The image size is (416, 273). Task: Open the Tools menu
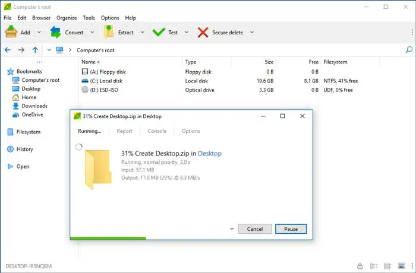[x=89, y=18]
